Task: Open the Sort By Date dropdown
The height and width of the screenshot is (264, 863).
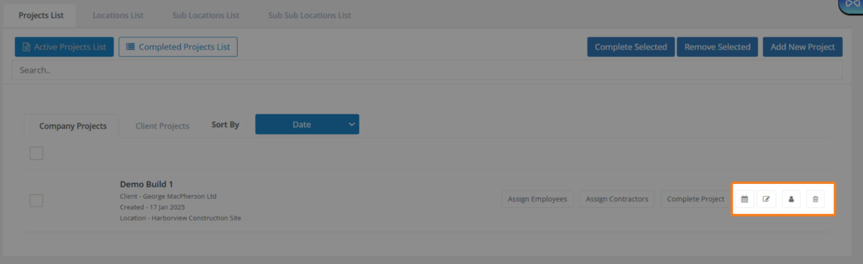Action: point(307,124)
